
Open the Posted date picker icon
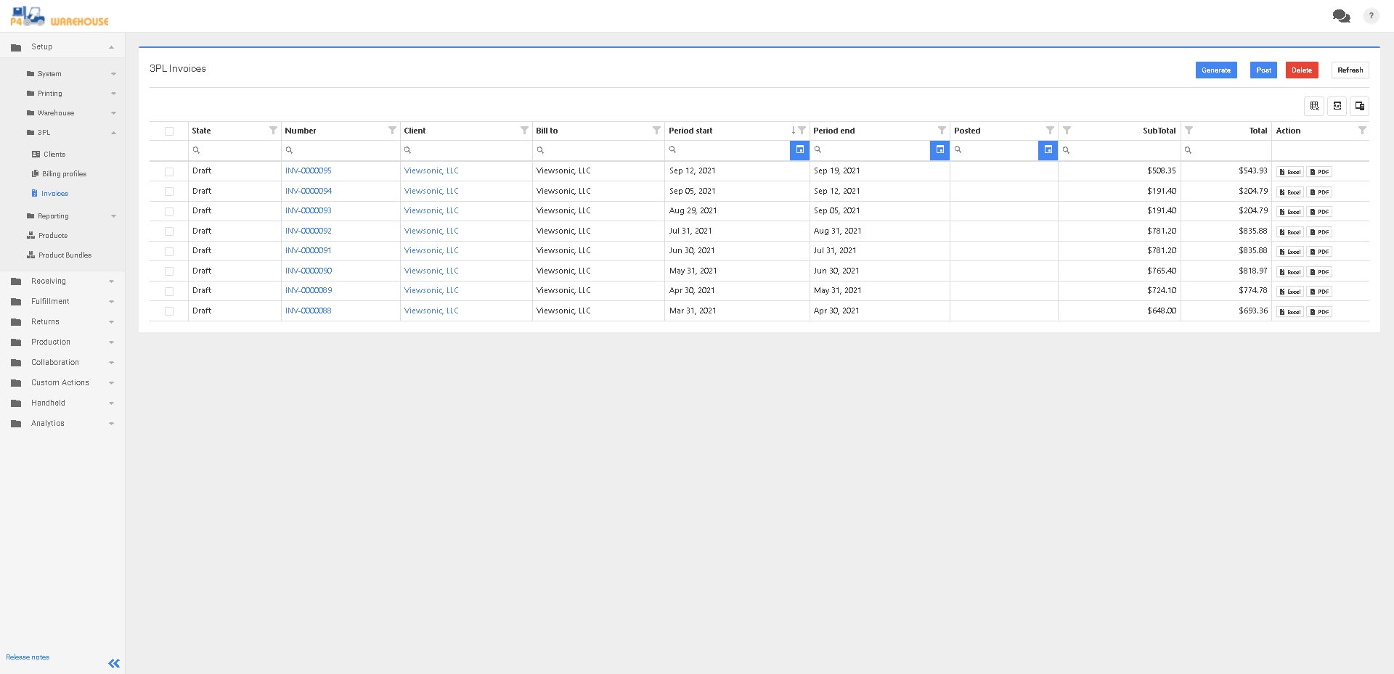click(1048, 150)
